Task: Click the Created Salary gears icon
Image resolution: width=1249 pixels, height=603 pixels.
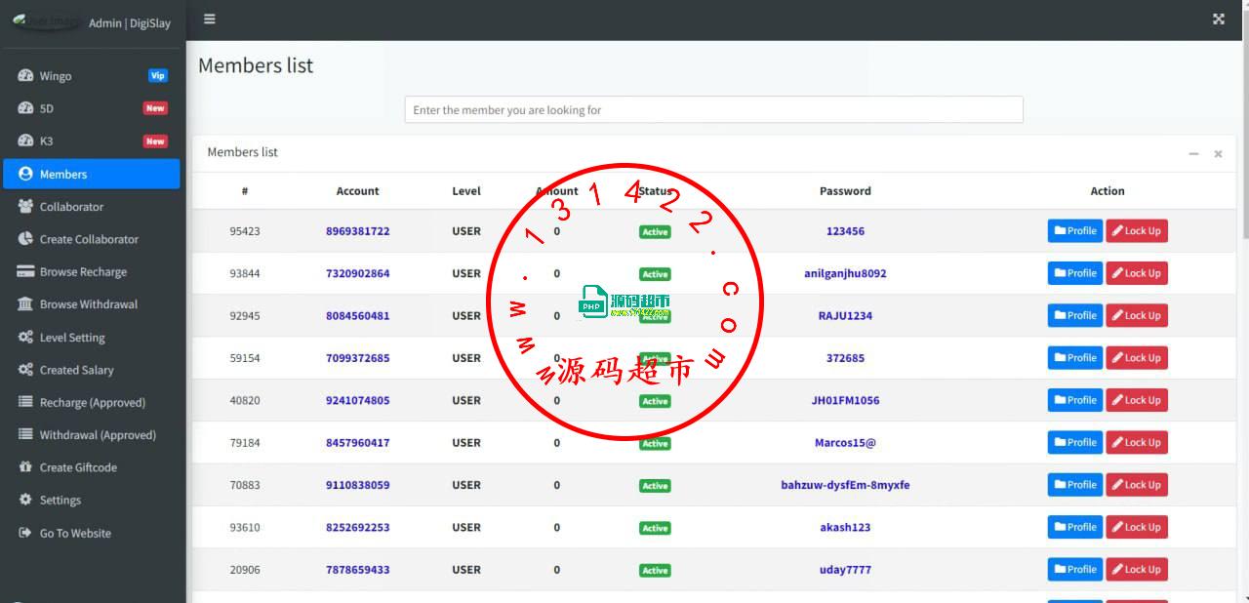Action: click(x=25, y=370)
